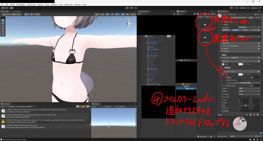Select the 簡易設定 tab
Image resolution: width=263 pixels, height=141 pixels.
[x=226, y=30]
